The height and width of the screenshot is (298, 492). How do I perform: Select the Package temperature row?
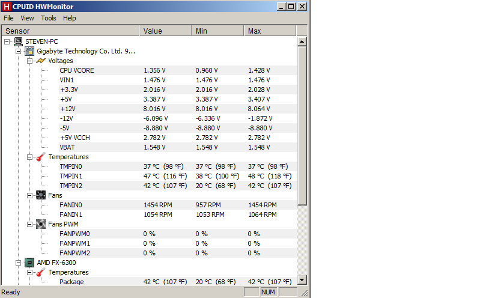[x=178, y=281]
